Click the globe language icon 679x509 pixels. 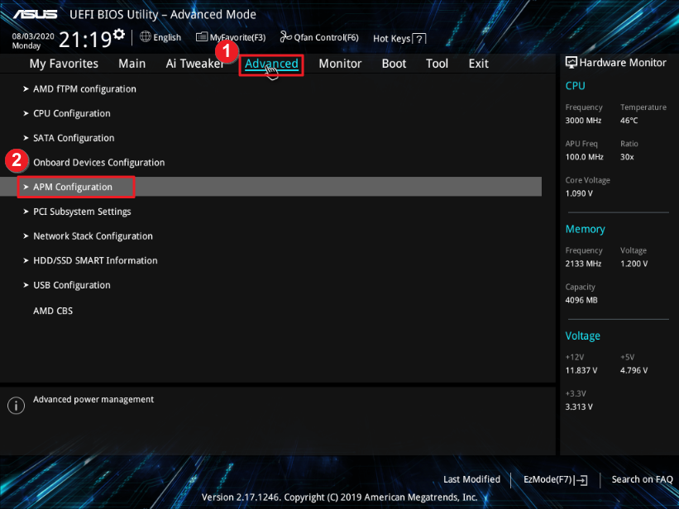click(145, 37)
